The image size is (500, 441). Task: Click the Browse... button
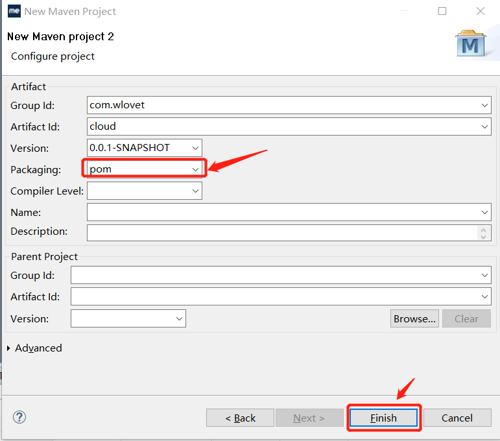(x=414, y=318)
